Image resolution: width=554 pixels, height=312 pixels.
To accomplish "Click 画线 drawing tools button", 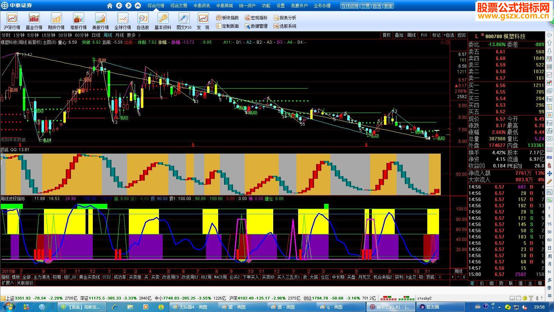I will 411,35.
